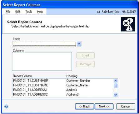Click the Remove button
Screen dimensions: 139x114
coord(86,64)
